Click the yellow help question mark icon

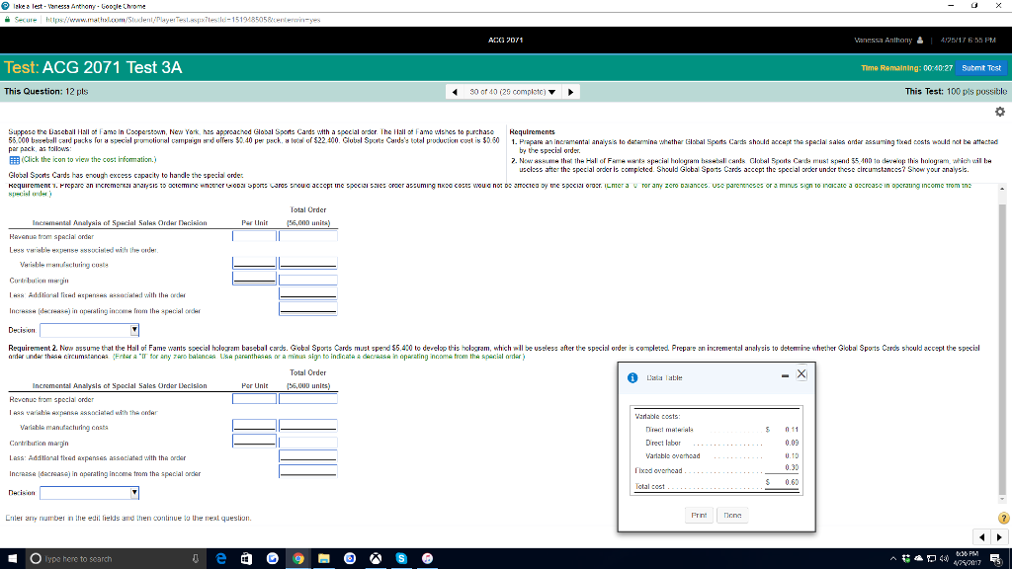tap(1004, 519)
